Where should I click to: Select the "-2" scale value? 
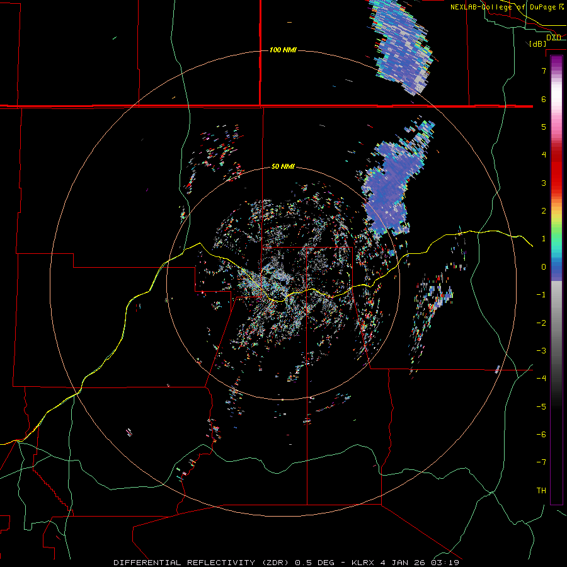tap(541, 323)
